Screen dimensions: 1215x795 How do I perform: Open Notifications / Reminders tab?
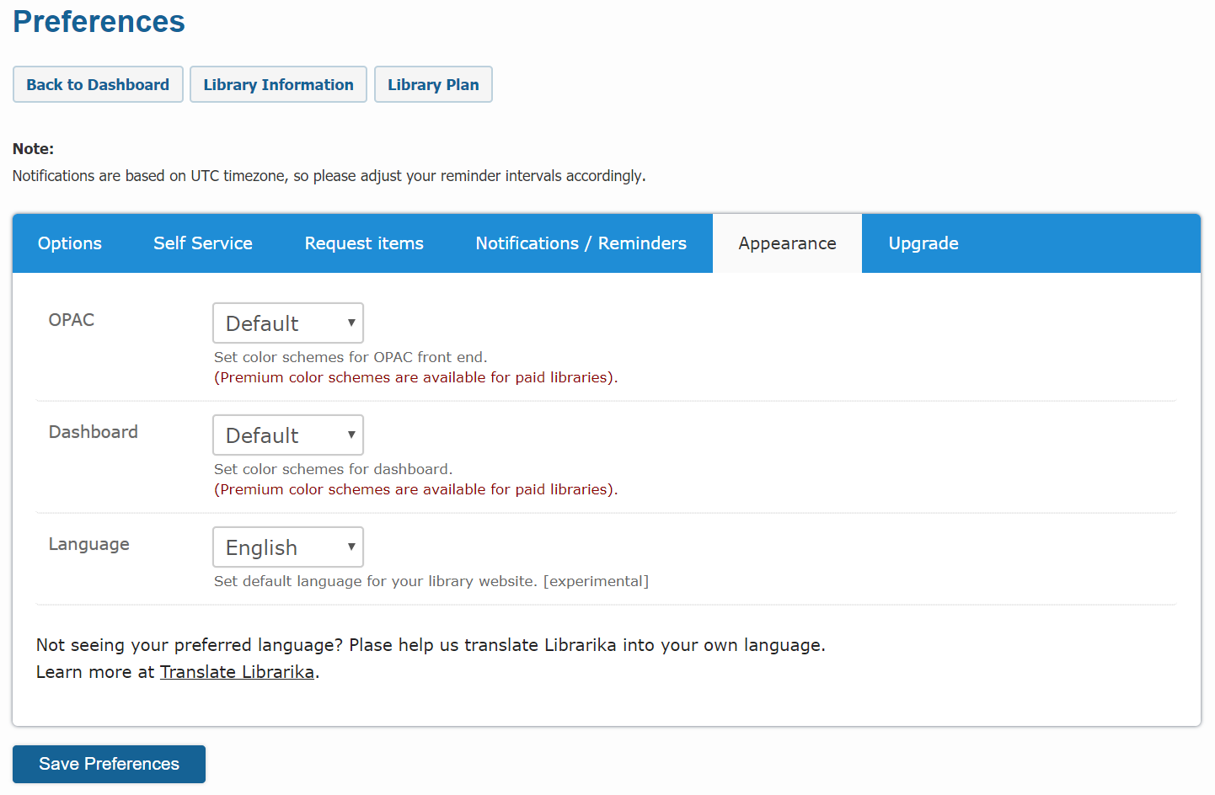coord(581,243)
